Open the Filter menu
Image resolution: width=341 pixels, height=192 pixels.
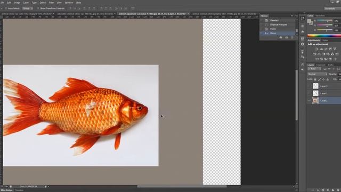tap(51, 3)
